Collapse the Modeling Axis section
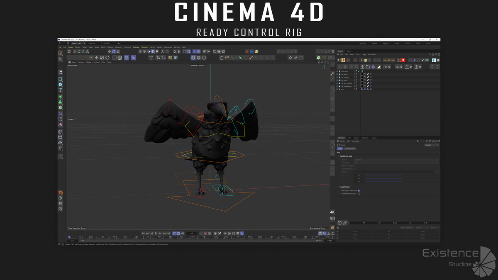 coord(339,156)
